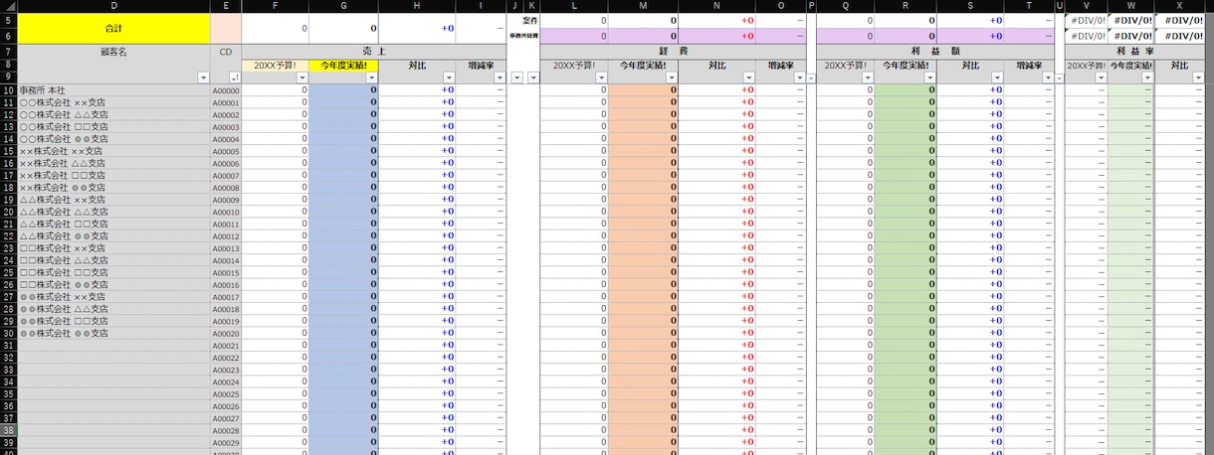1214x455 pixels.
Task: Open the 利益額 増減率 filter dropdown
Action: (1049, 77)
